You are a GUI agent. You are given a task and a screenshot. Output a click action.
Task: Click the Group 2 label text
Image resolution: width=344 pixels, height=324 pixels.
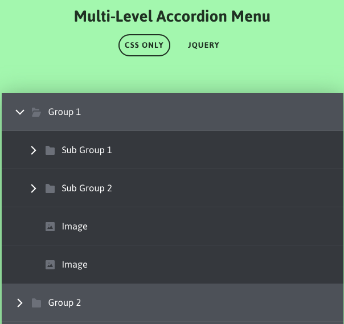click(64, 303)
